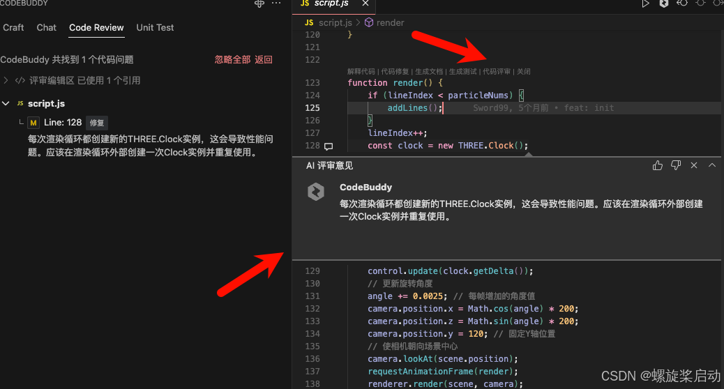The image size is (724, 389).
Task: Open the Line: 128 issue entry
Action: coord(63,123)
